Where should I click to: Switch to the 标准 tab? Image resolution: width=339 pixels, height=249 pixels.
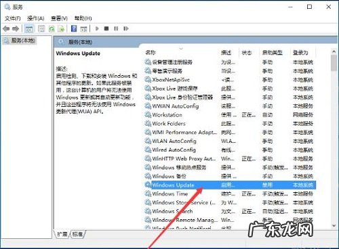[77, 234]
